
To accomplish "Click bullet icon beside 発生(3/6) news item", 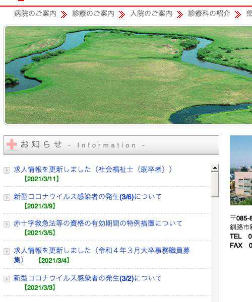I will point(7,198).
